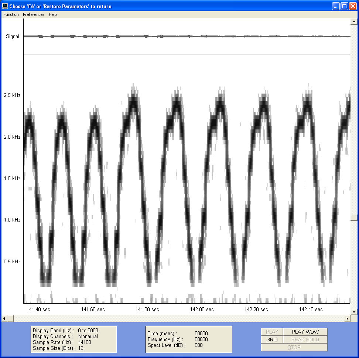Click the disabled PLAY button
The height and width of the screenshot is (358, 359).
click(x=272, y=332)
